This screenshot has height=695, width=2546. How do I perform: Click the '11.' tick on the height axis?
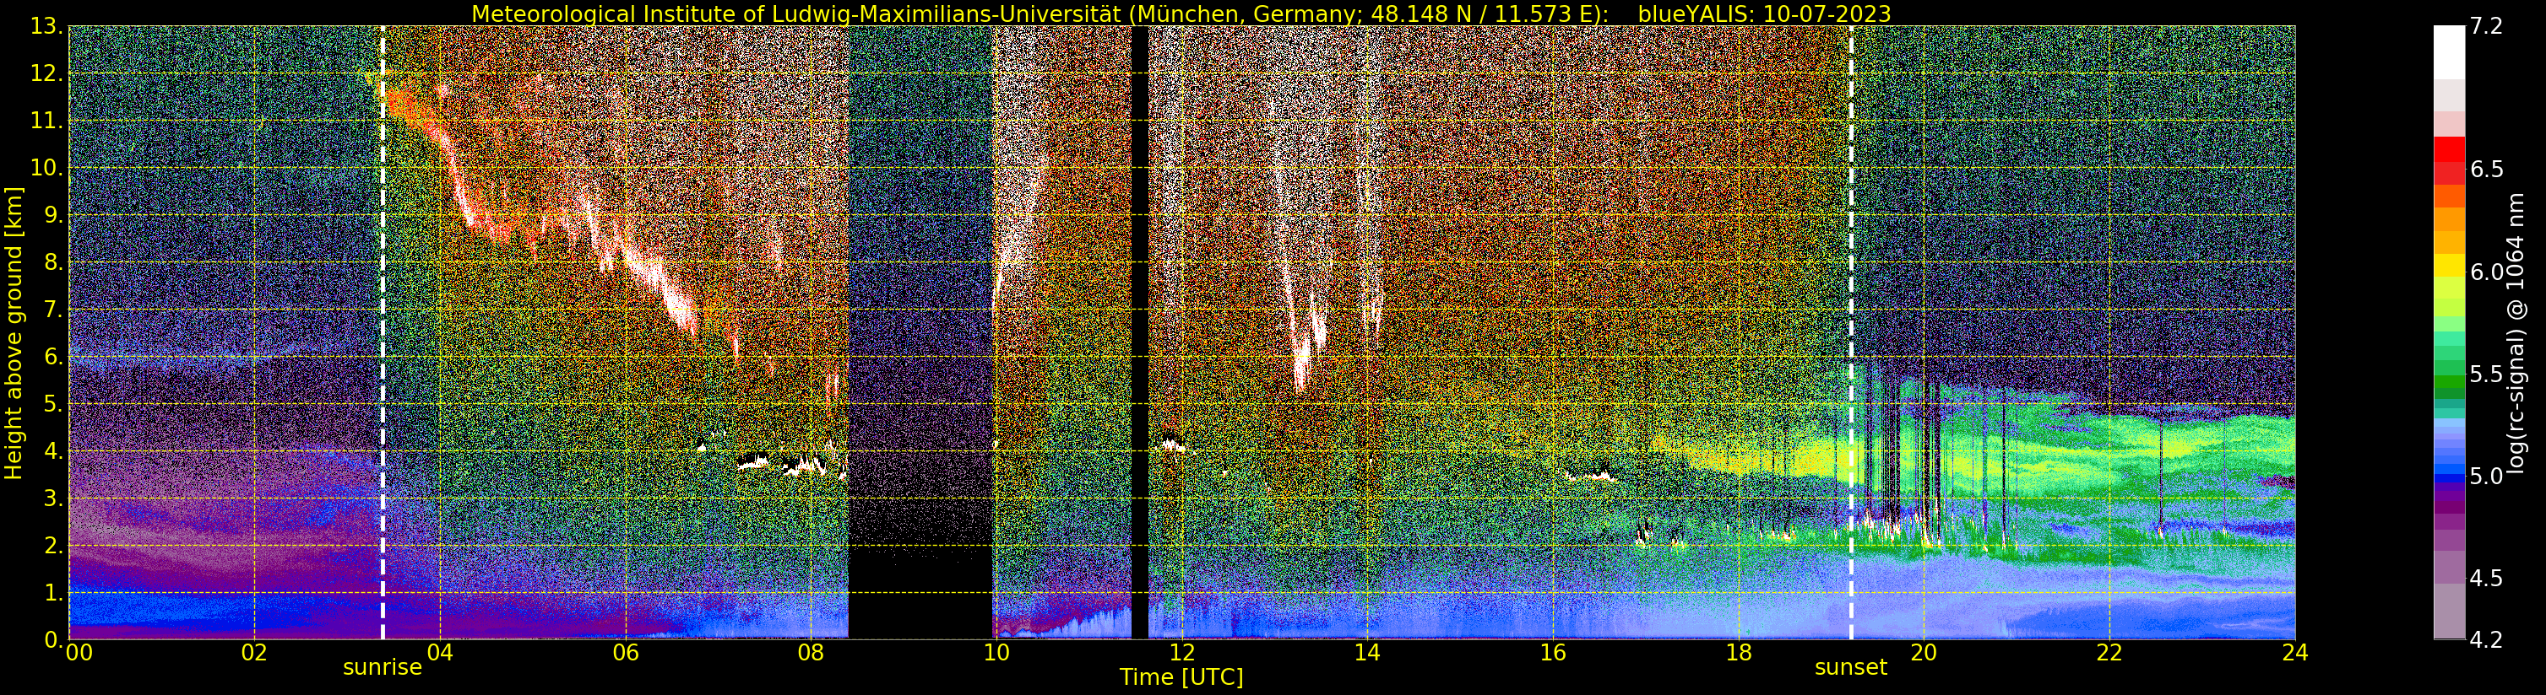[46, 121]
